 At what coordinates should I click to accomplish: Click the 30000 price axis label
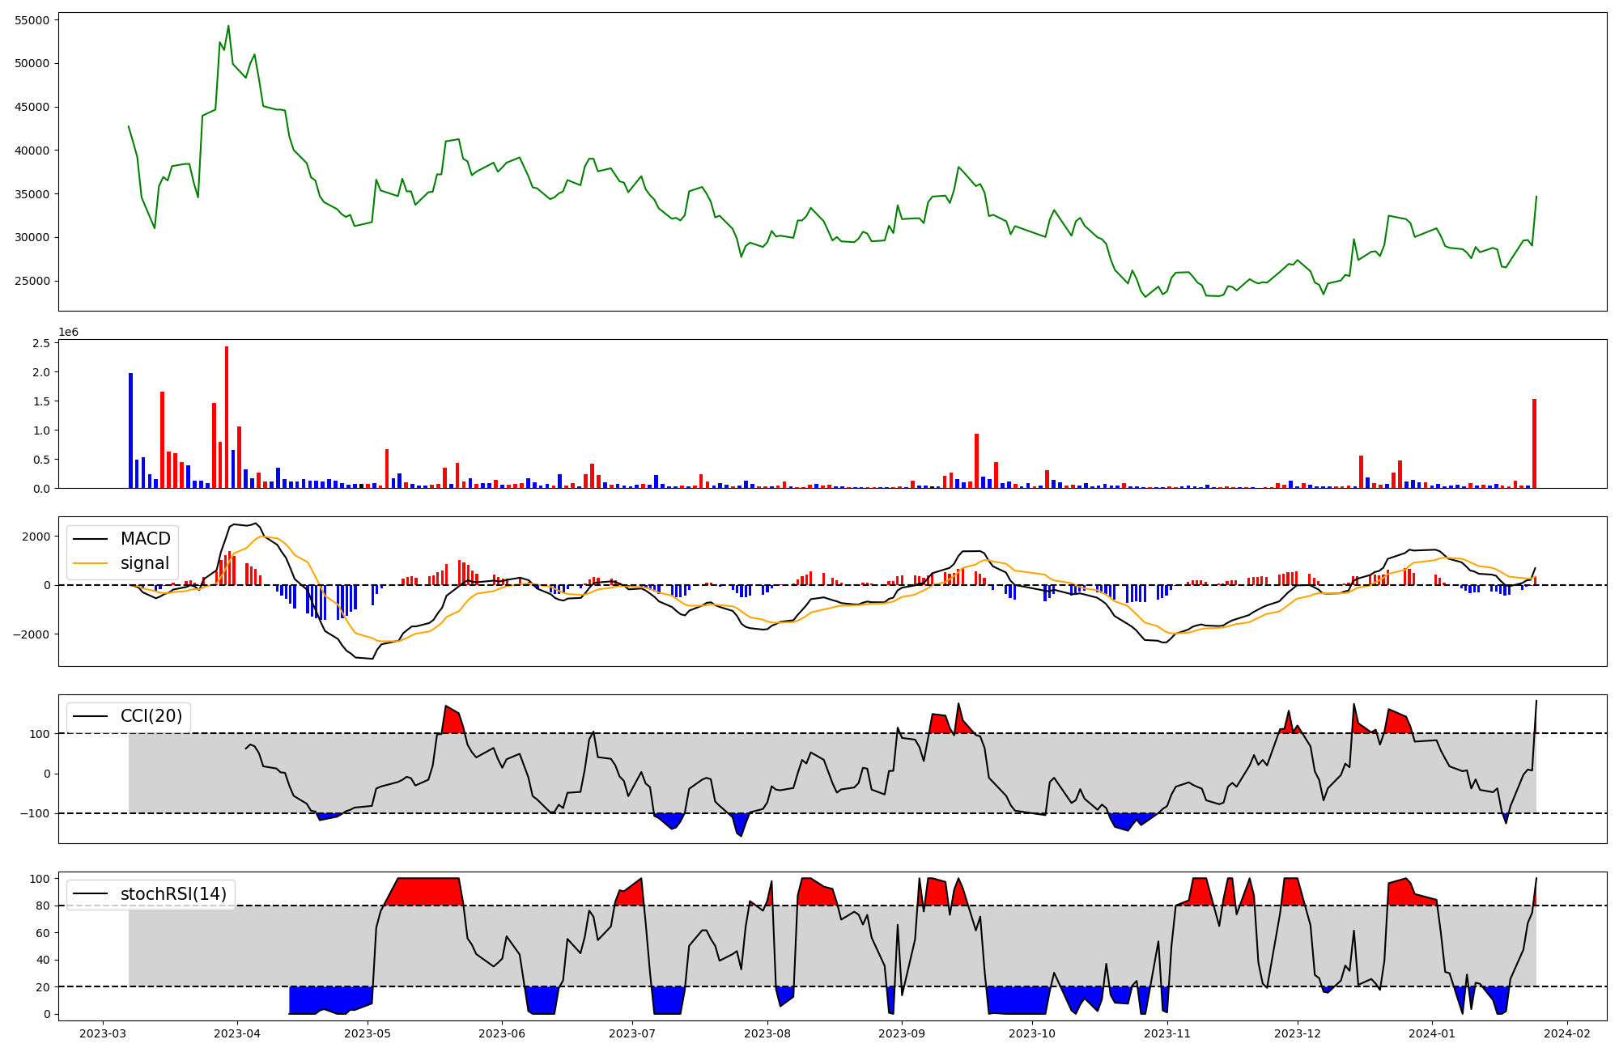(x=32, y=237)
